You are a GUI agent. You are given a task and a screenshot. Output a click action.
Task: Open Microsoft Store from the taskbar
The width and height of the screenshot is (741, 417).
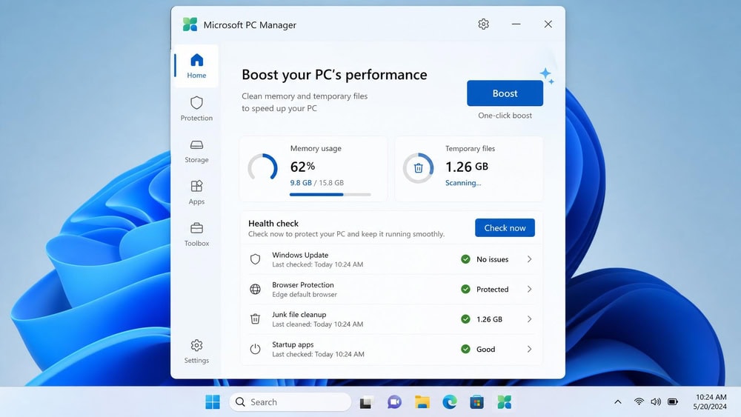click(x=476, y=402)
